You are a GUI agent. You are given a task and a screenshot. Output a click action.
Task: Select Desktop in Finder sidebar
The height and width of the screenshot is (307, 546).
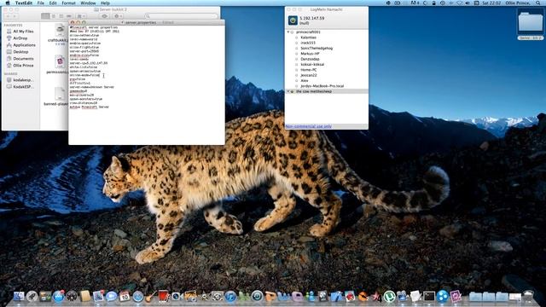(17, 52)
